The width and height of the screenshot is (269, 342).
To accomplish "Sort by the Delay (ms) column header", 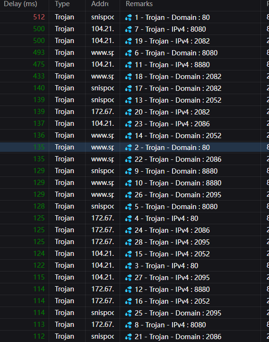I will 20,4.
